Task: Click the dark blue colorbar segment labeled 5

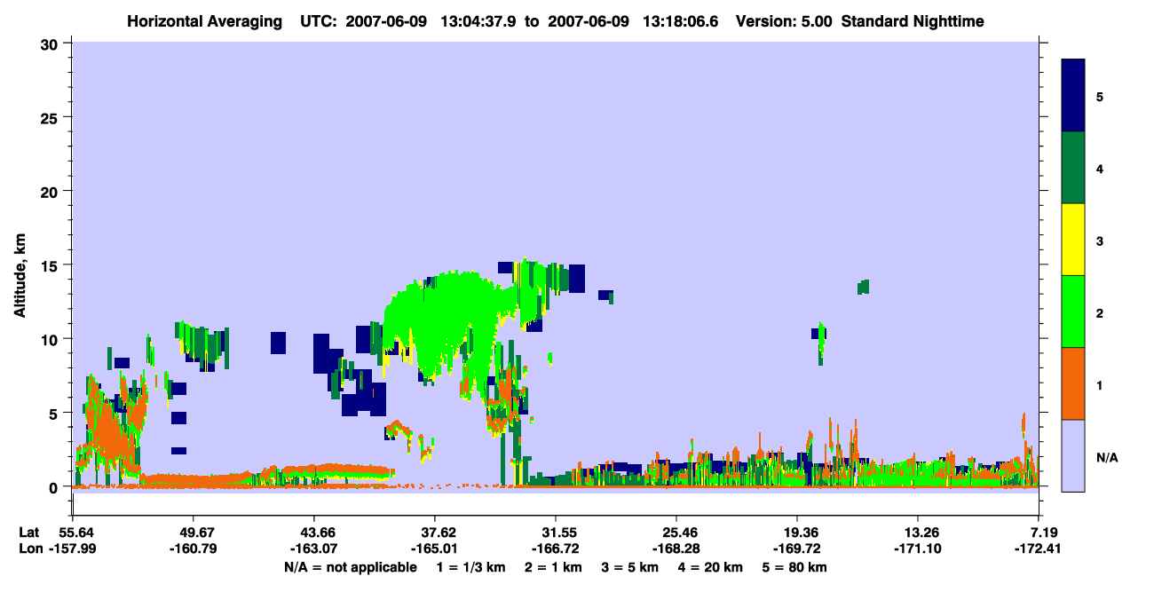Action: pos(1073,95)
